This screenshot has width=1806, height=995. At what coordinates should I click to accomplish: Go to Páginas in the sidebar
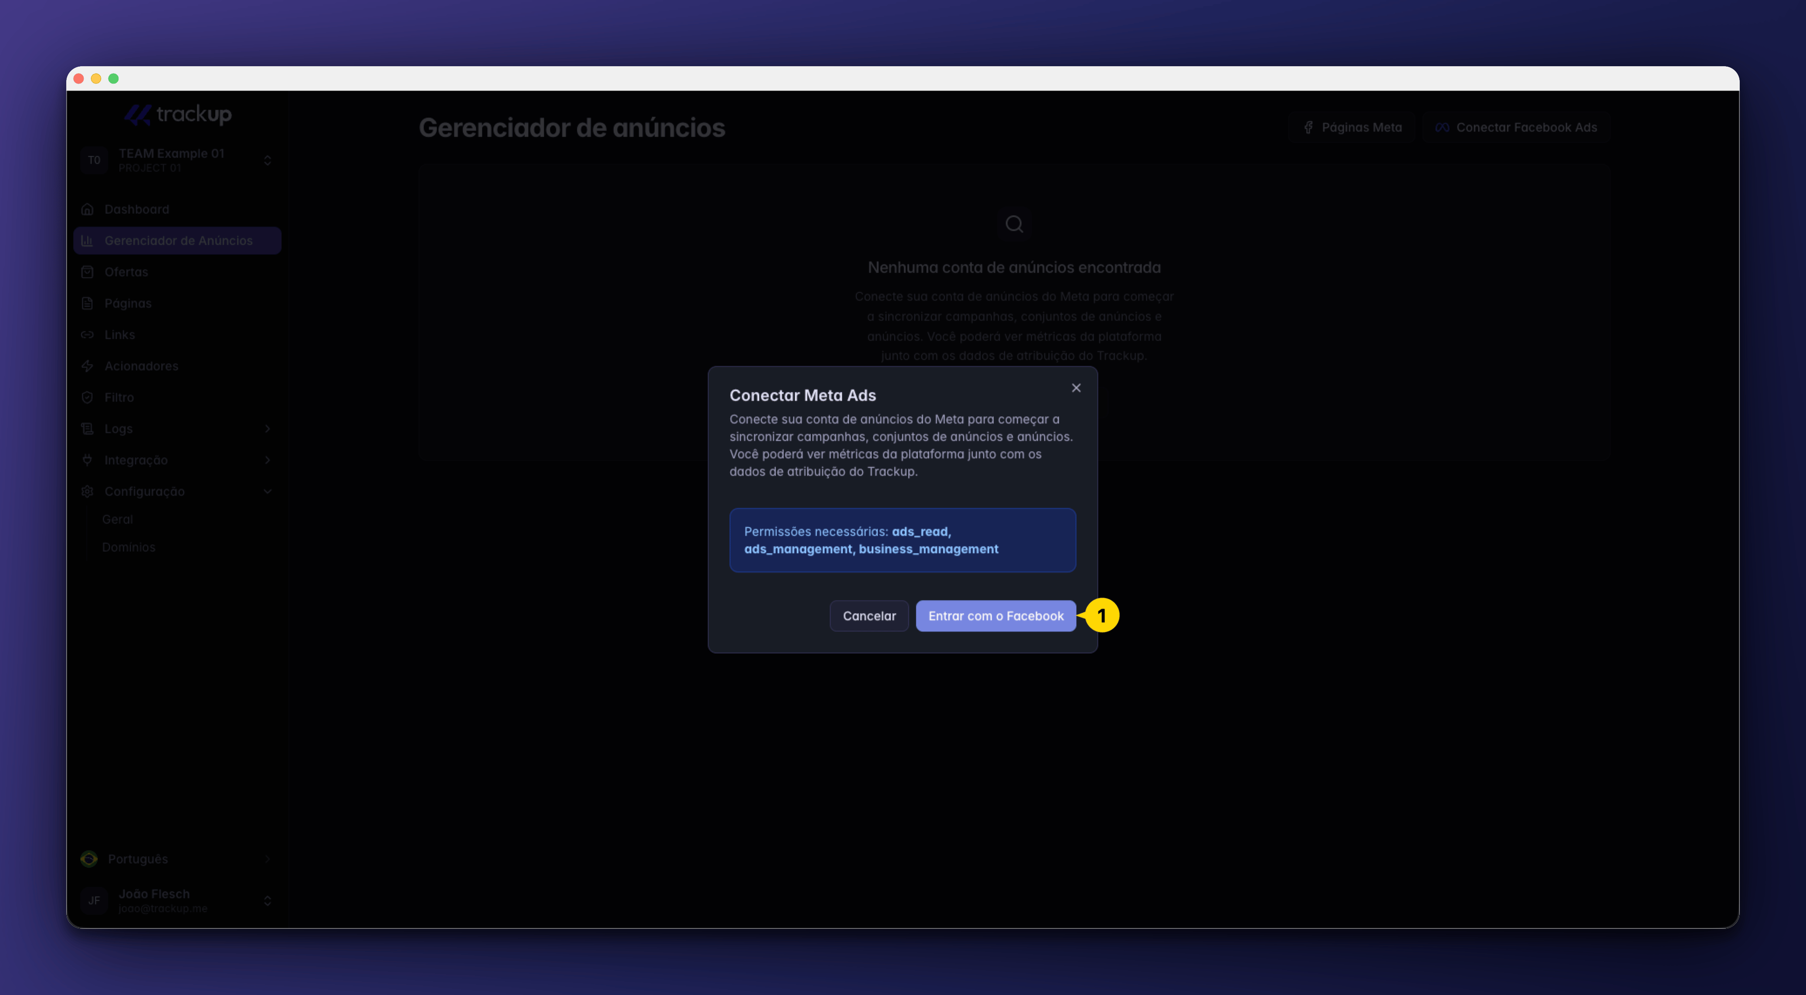pyautogui.click(x=177, y=304)
